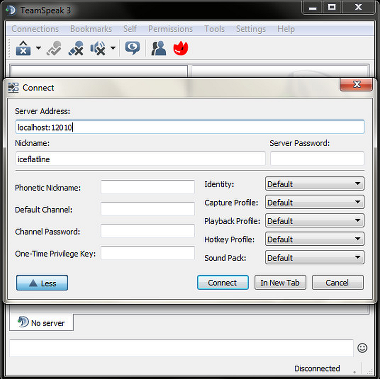This screenshot has height=379, width=380.
Task: Open the Bookmarks menu
Action: [91, 29]
